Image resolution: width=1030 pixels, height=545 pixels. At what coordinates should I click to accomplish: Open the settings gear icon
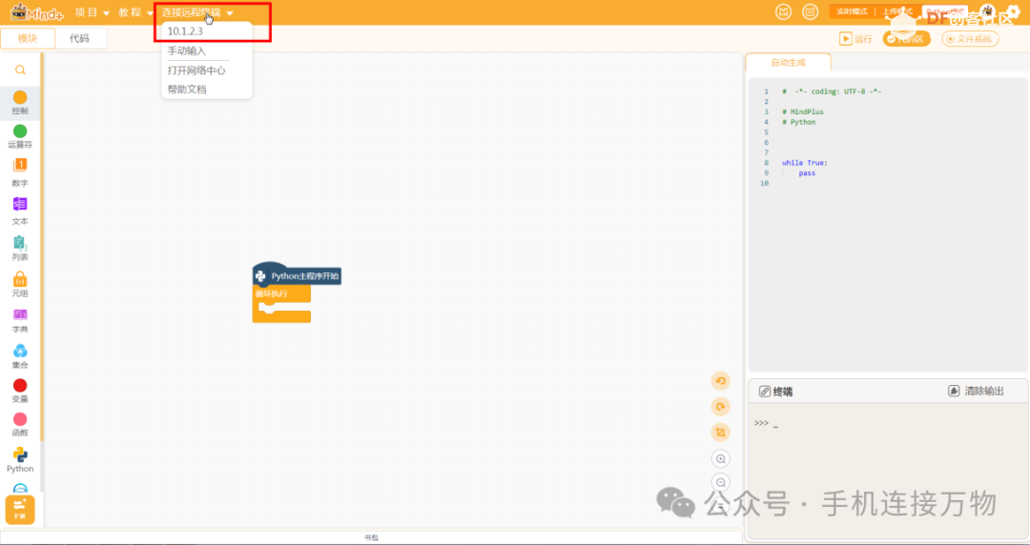click(x=1014, y=11)
